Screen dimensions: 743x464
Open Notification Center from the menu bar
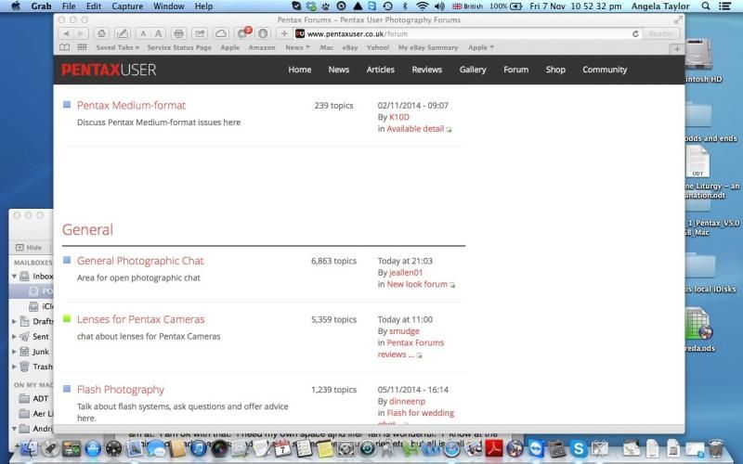click(724, 6)
